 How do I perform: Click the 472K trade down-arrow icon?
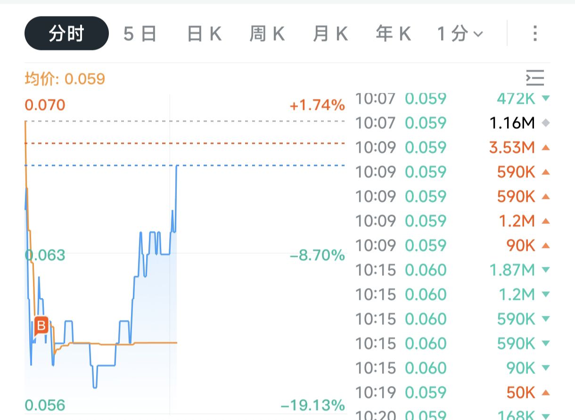click(546, 99)
